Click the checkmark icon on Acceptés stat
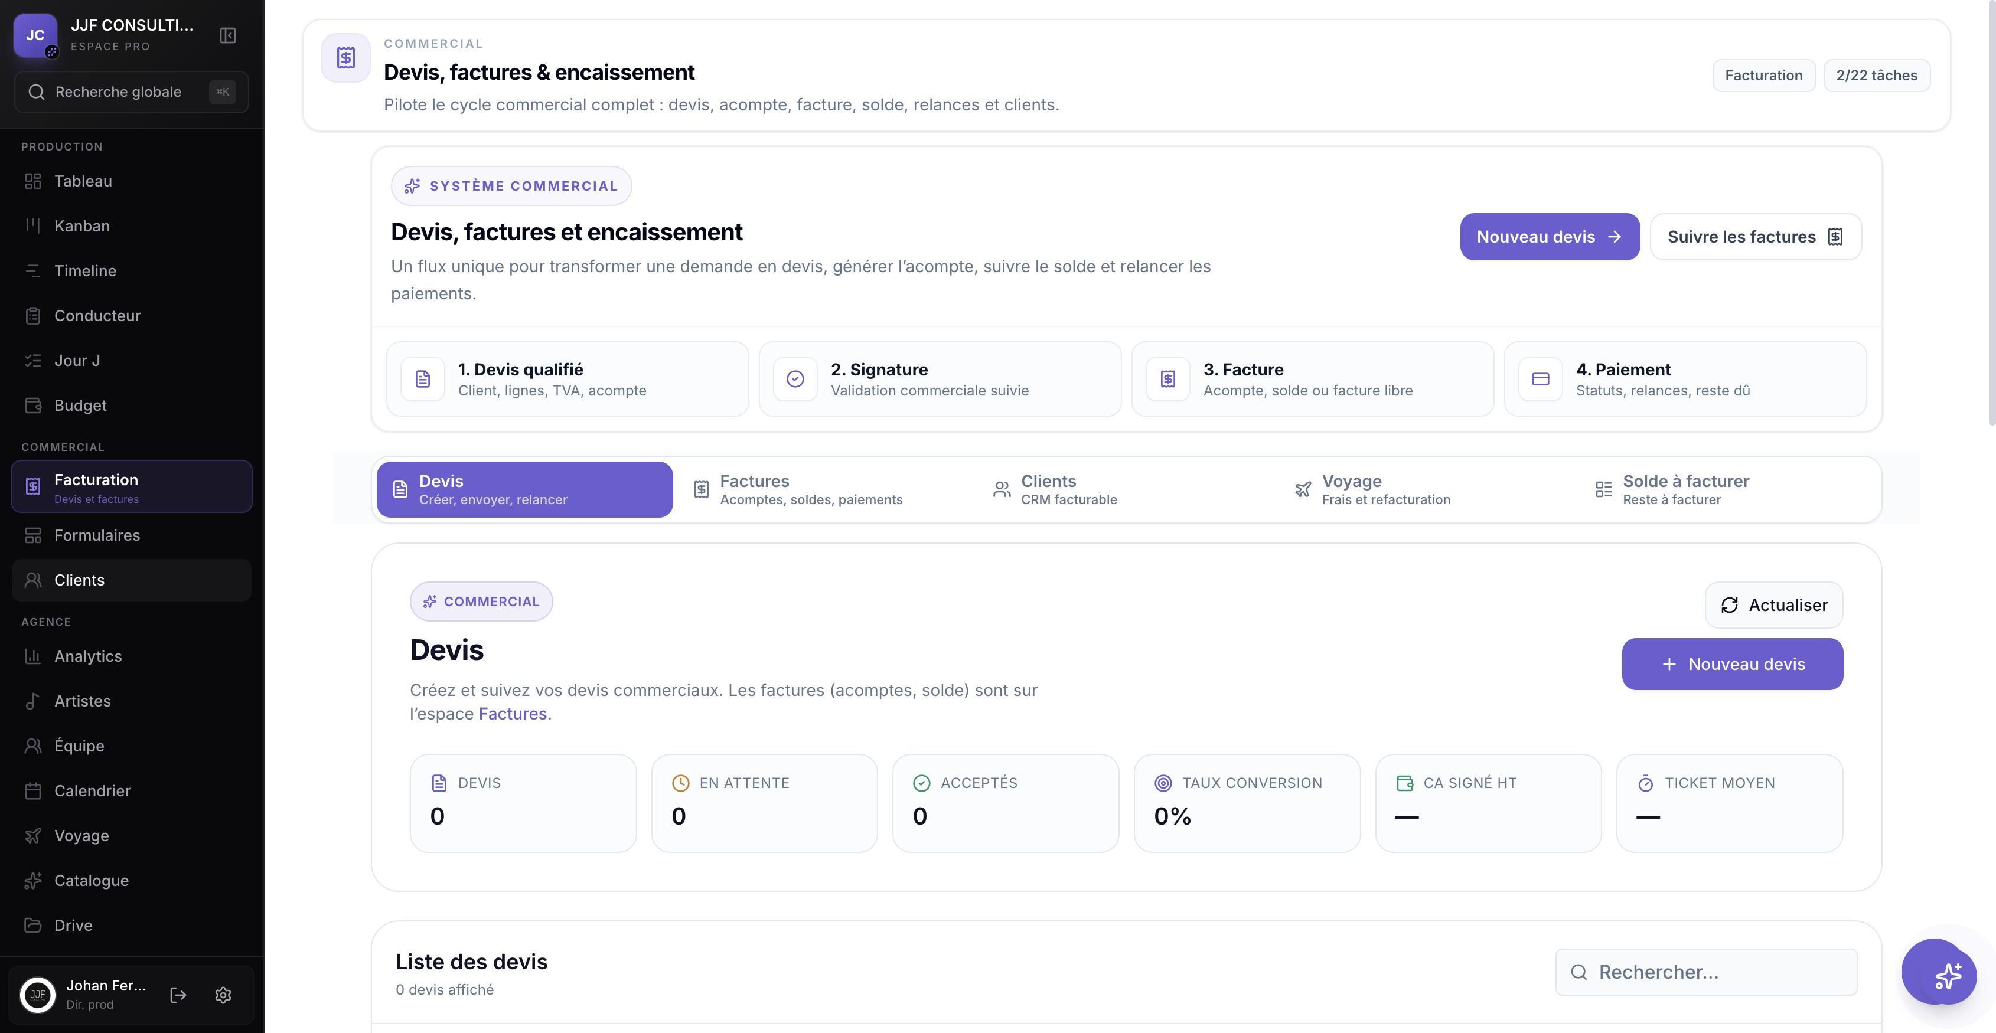 click(921, 783)
